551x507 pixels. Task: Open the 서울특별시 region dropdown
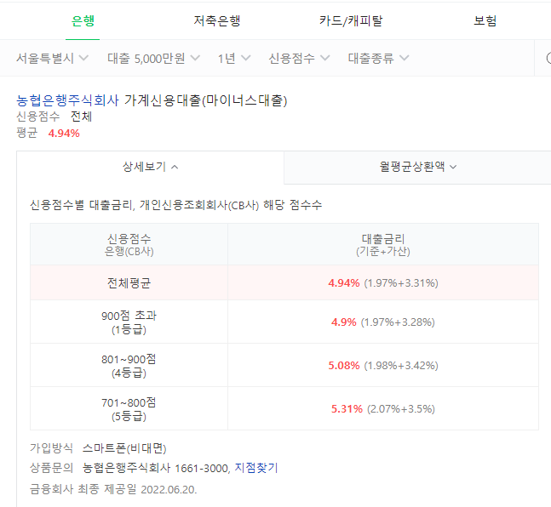point(52,59)
